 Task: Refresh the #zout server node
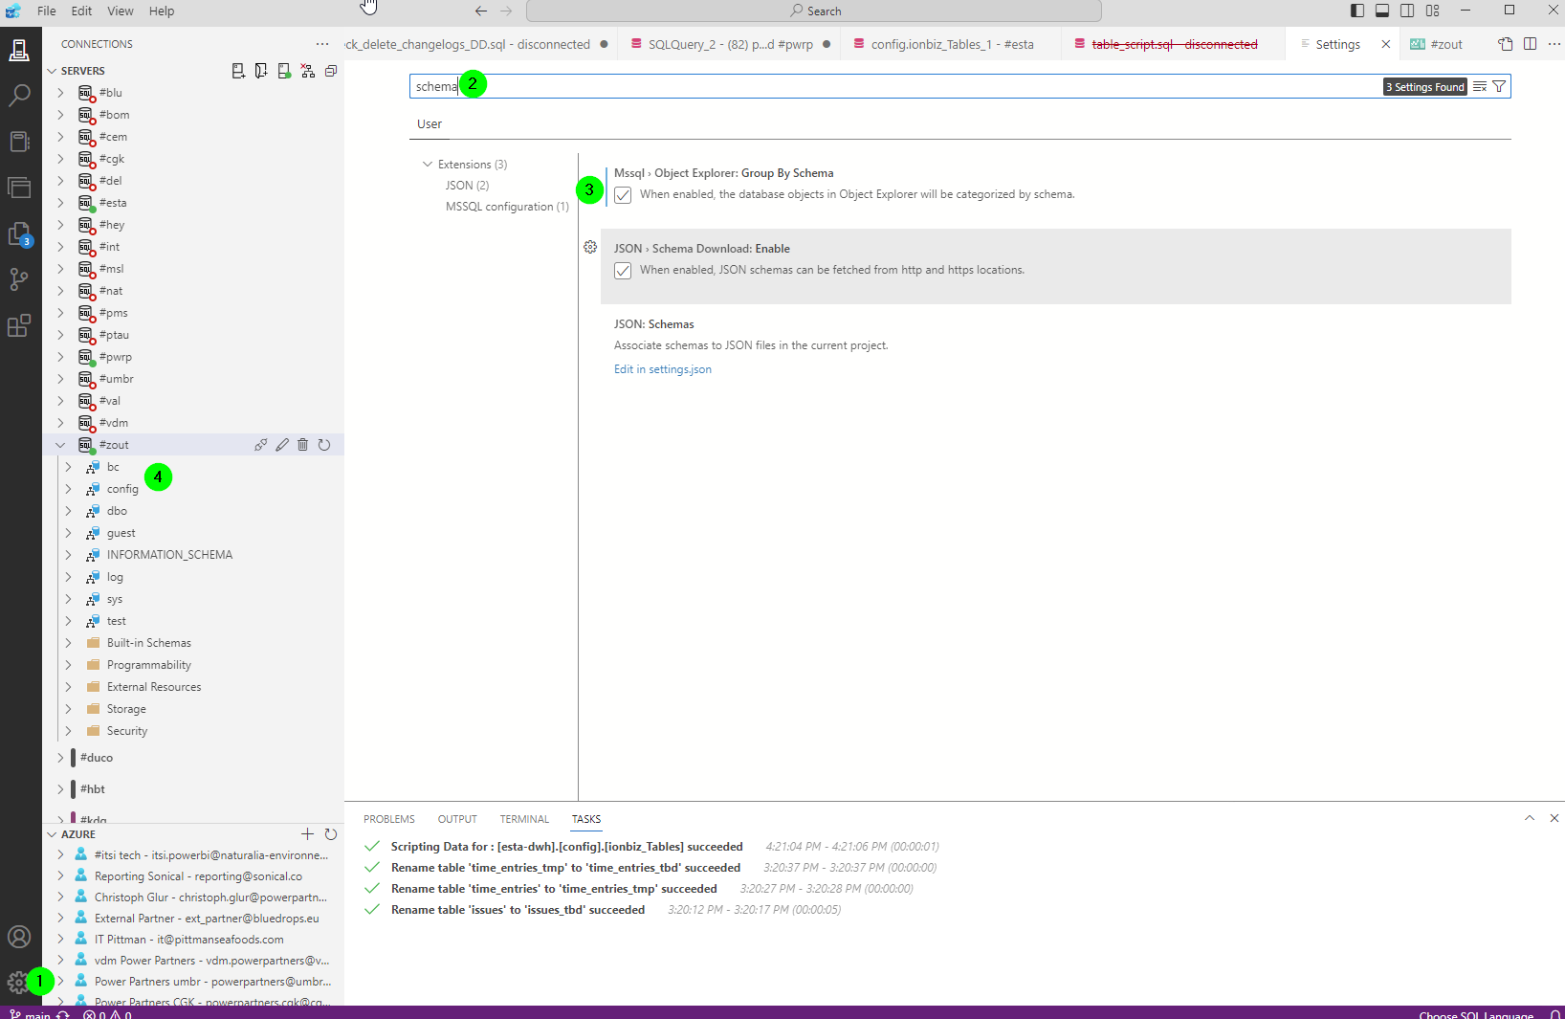[324, 445]
